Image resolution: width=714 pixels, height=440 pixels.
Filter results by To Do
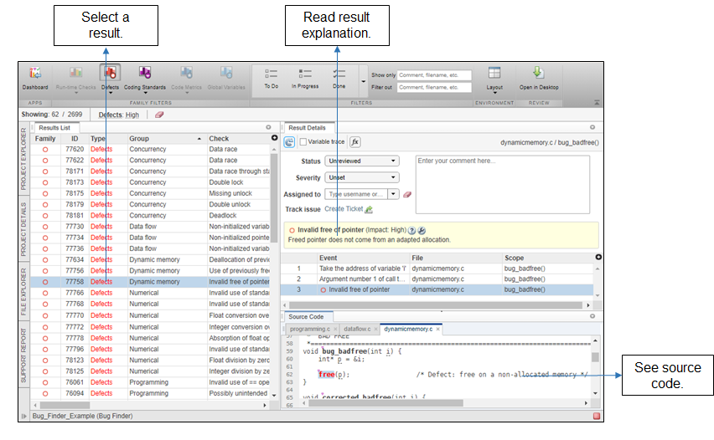point(271,78)
